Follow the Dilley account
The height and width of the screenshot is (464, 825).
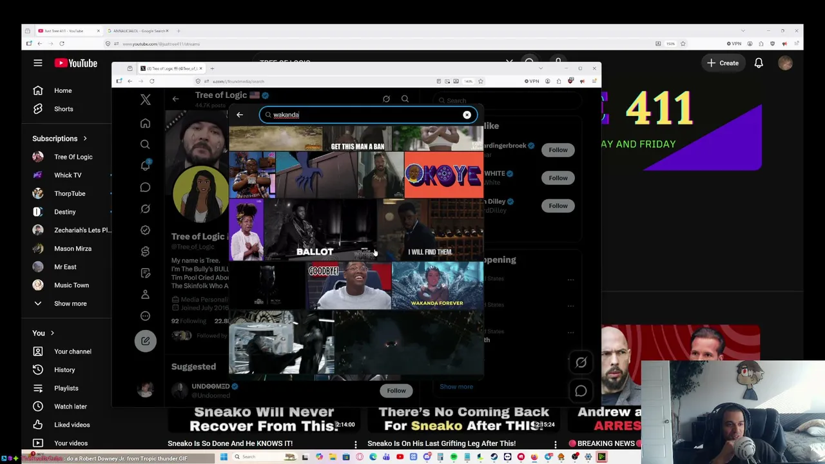[558, 206]
